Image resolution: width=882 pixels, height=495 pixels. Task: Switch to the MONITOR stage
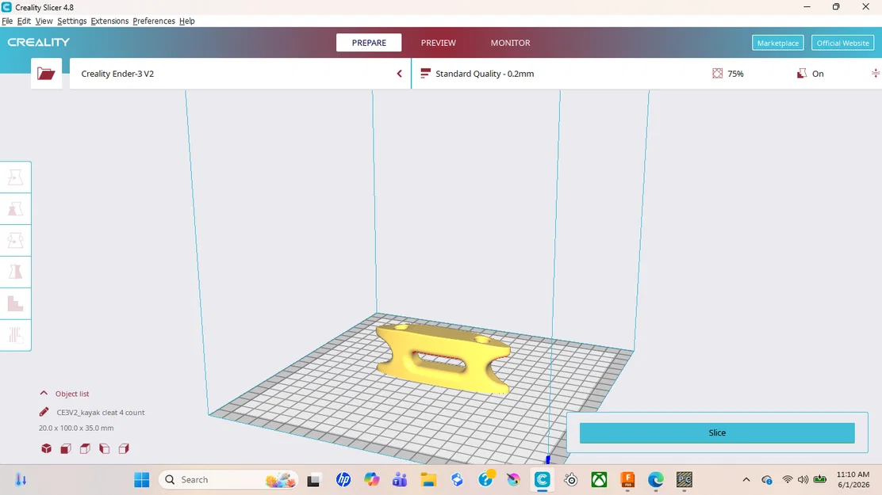[510, 43]
